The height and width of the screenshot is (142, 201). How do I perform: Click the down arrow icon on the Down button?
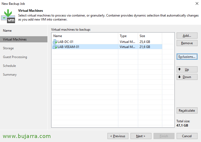click(x=180, y=77)
